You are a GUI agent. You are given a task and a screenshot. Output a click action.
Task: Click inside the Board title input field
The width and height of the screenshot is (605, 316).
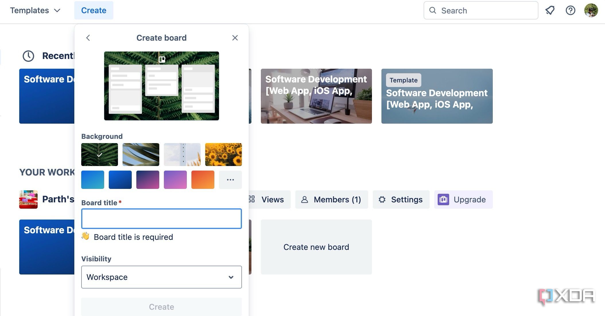[161, 219]
